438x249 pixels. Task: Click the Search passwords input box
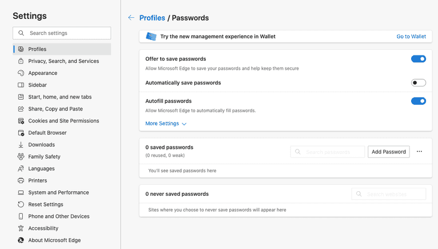pos(328,152)
